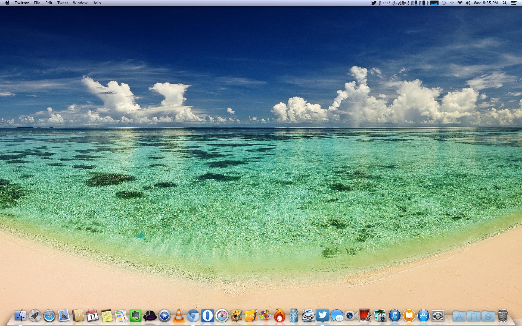Open the volume control menu
522x326 pixels.
point(468,3)
